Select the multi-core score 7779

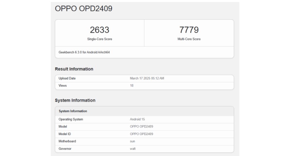coord(189,30)
